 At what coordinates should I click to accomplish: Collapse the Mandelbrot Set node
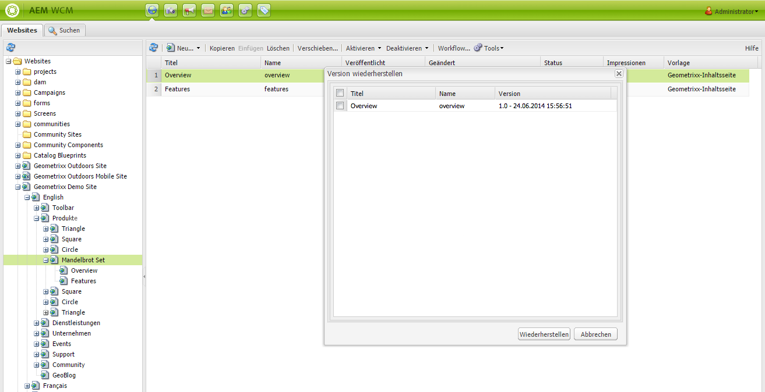(x=46, y=260)
